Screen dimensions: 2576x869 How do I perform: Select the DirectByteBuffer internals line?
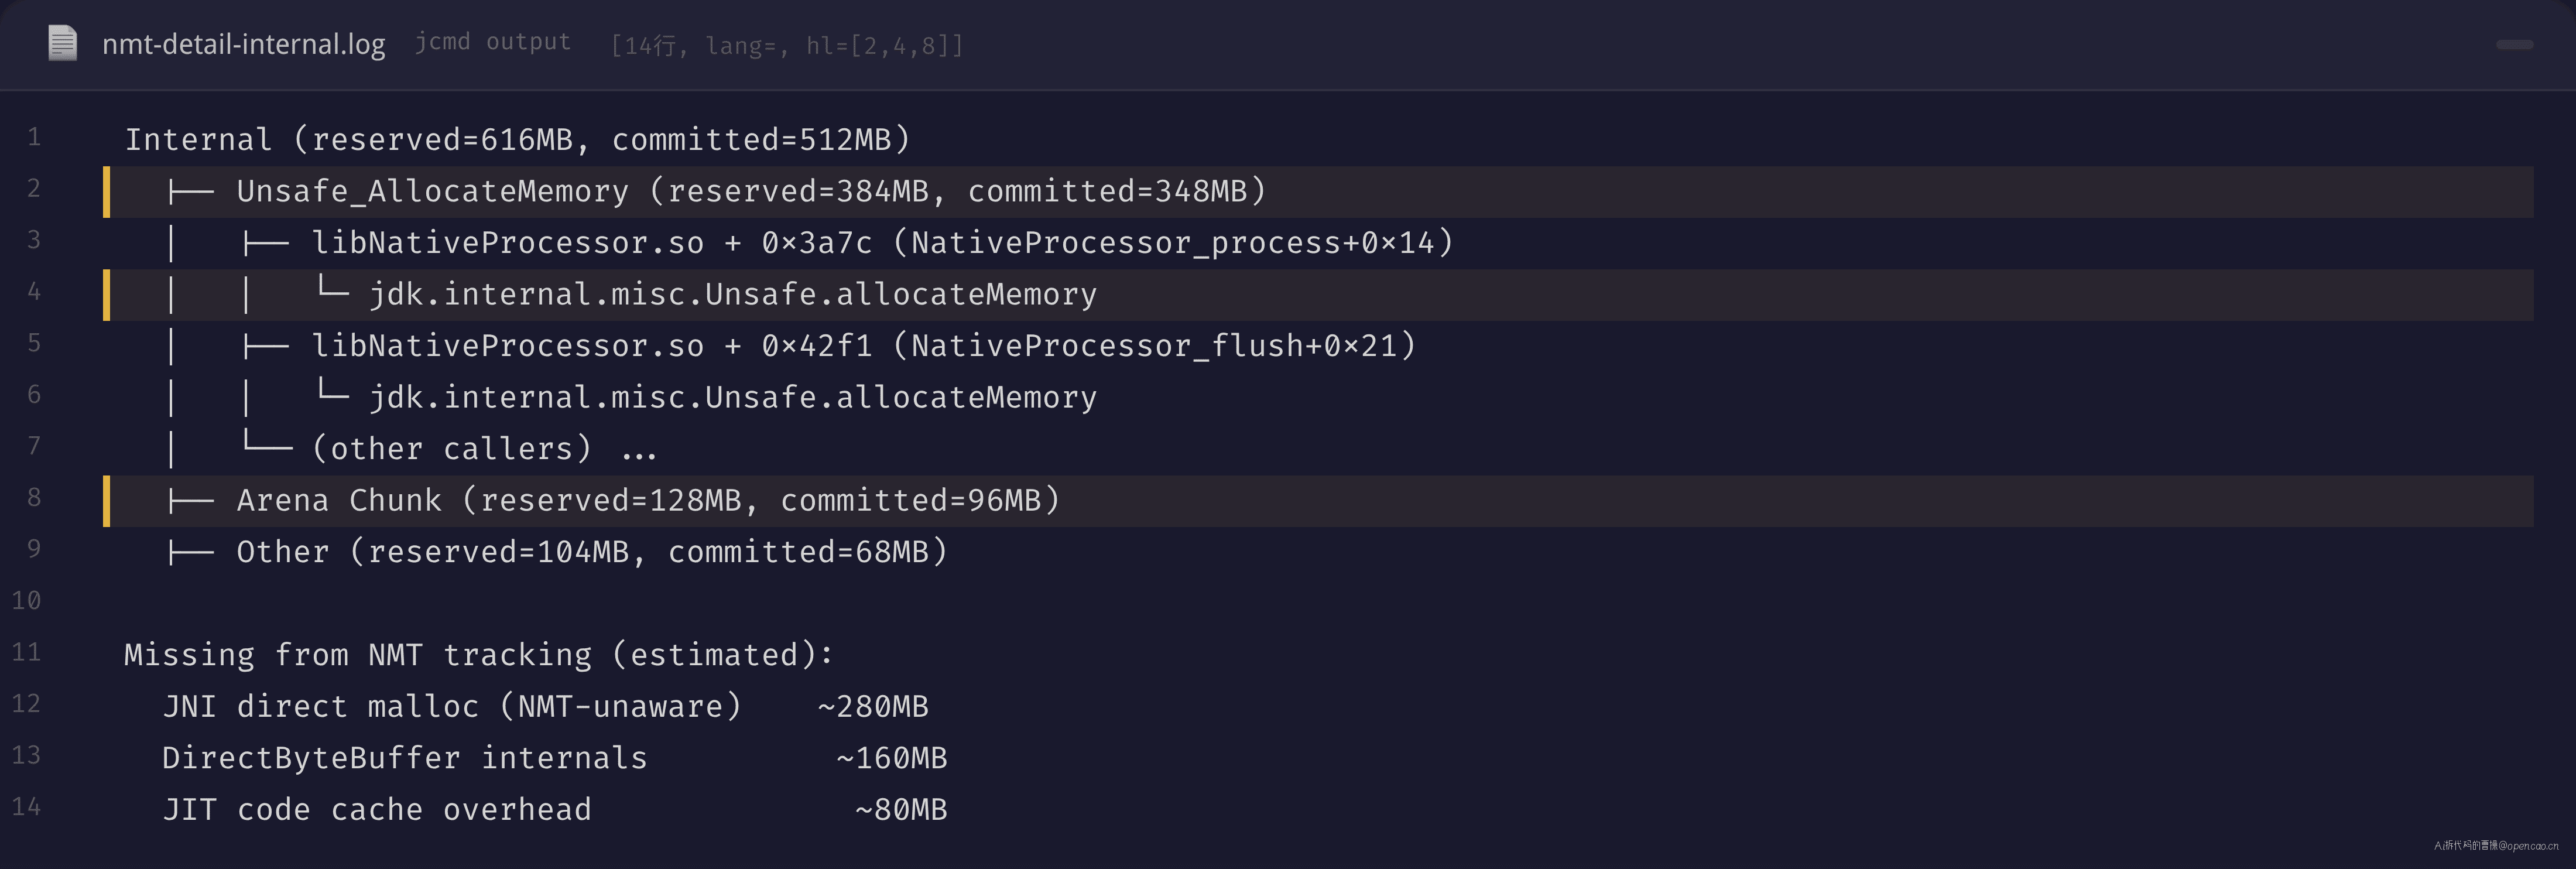(x=555, y=758)
